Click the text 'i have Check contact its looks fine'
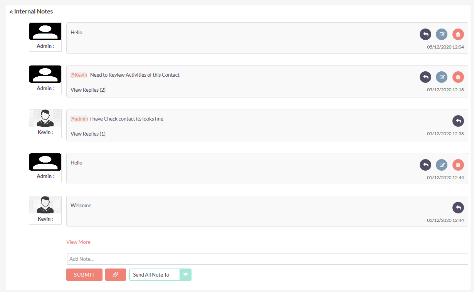The height and width of the screenshot is (292, 474). (x=127, y=119)
